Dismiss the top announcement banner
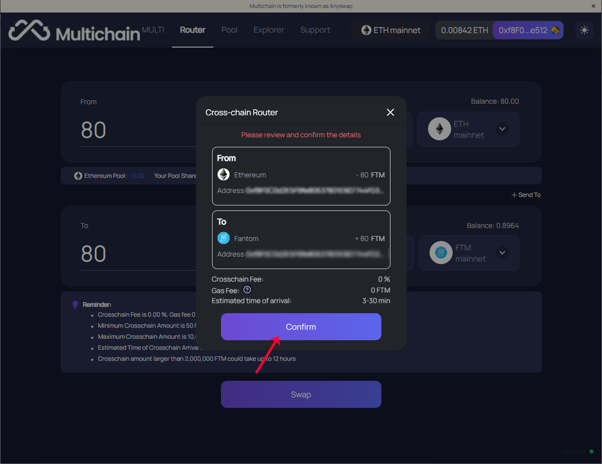 point(593,6)
